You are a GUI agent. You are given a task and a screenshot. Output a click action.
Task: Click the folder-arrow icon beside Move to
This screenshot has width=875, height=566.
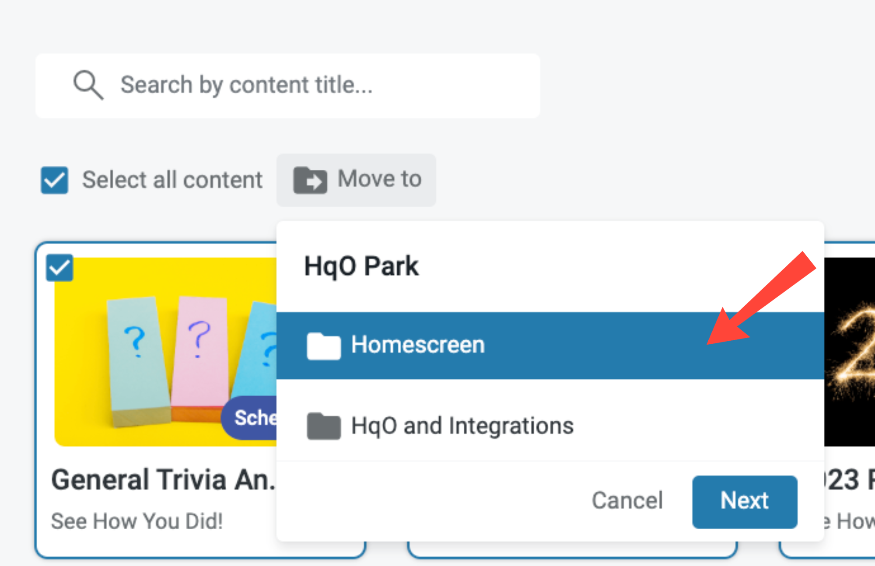click(x=310, y=180)
